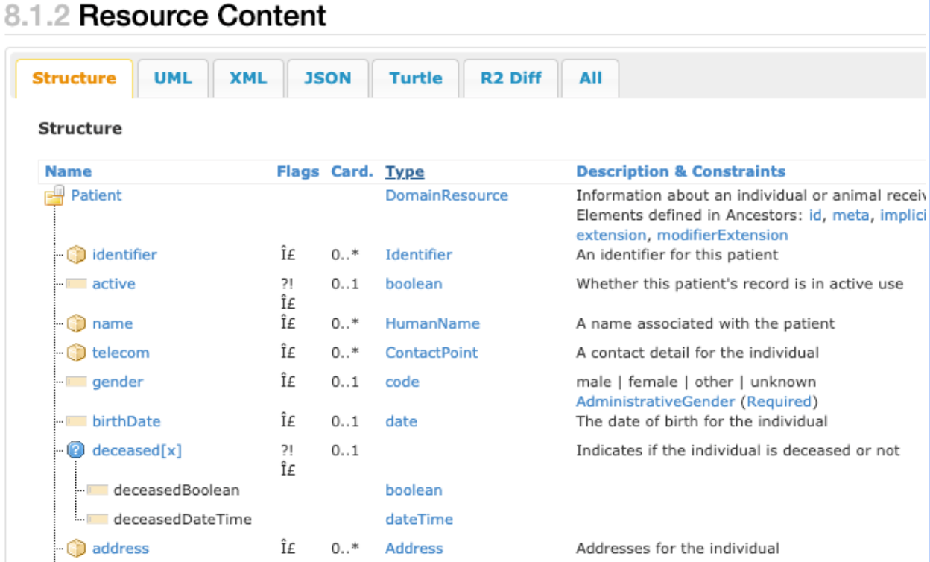Click the gender primitive element icon
Image resolution: width=930 pixels, height=562 pixels.
(76, 382)
